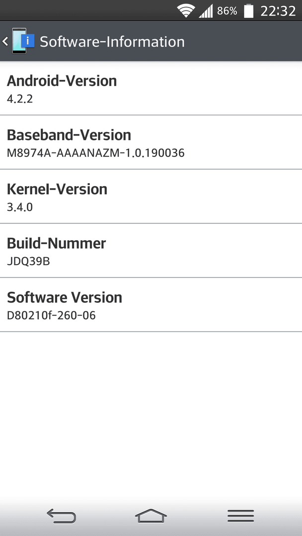
Task: Tap the 22:32 clock
Action: click(x=278, y=11)
